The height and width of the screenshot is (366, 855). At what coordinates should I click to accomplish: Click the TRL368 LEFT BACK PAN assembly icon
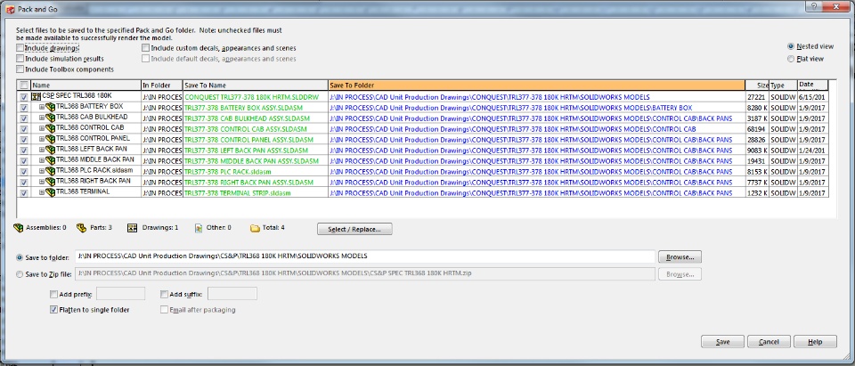pyautogui.click(x=51, y=150)
